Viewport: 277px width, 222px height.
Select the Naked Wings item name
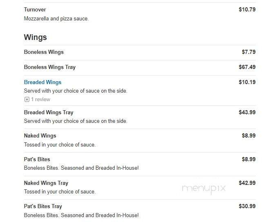tap(40, 135)
